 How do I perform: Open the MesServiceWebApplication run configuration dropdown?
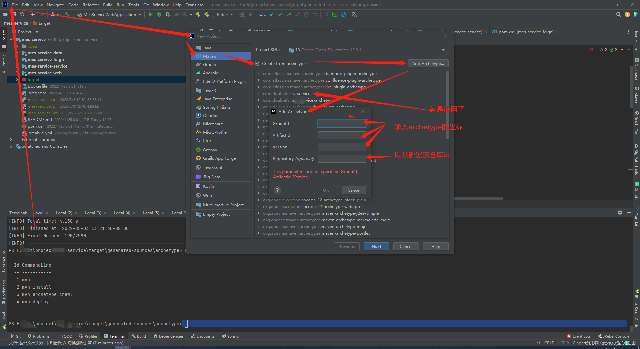(109, 14)
